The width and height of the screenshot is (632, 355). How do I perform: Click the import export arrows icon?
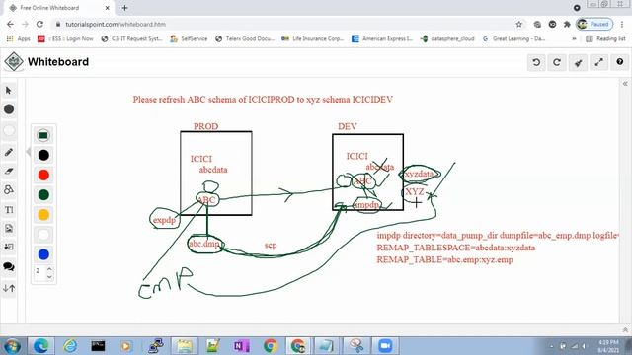[x=9, y=288]
